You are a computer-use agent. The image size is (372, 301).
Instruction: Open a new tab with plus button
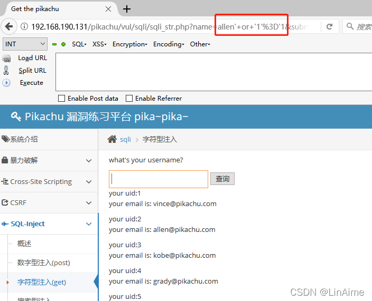tap(127, 9)
